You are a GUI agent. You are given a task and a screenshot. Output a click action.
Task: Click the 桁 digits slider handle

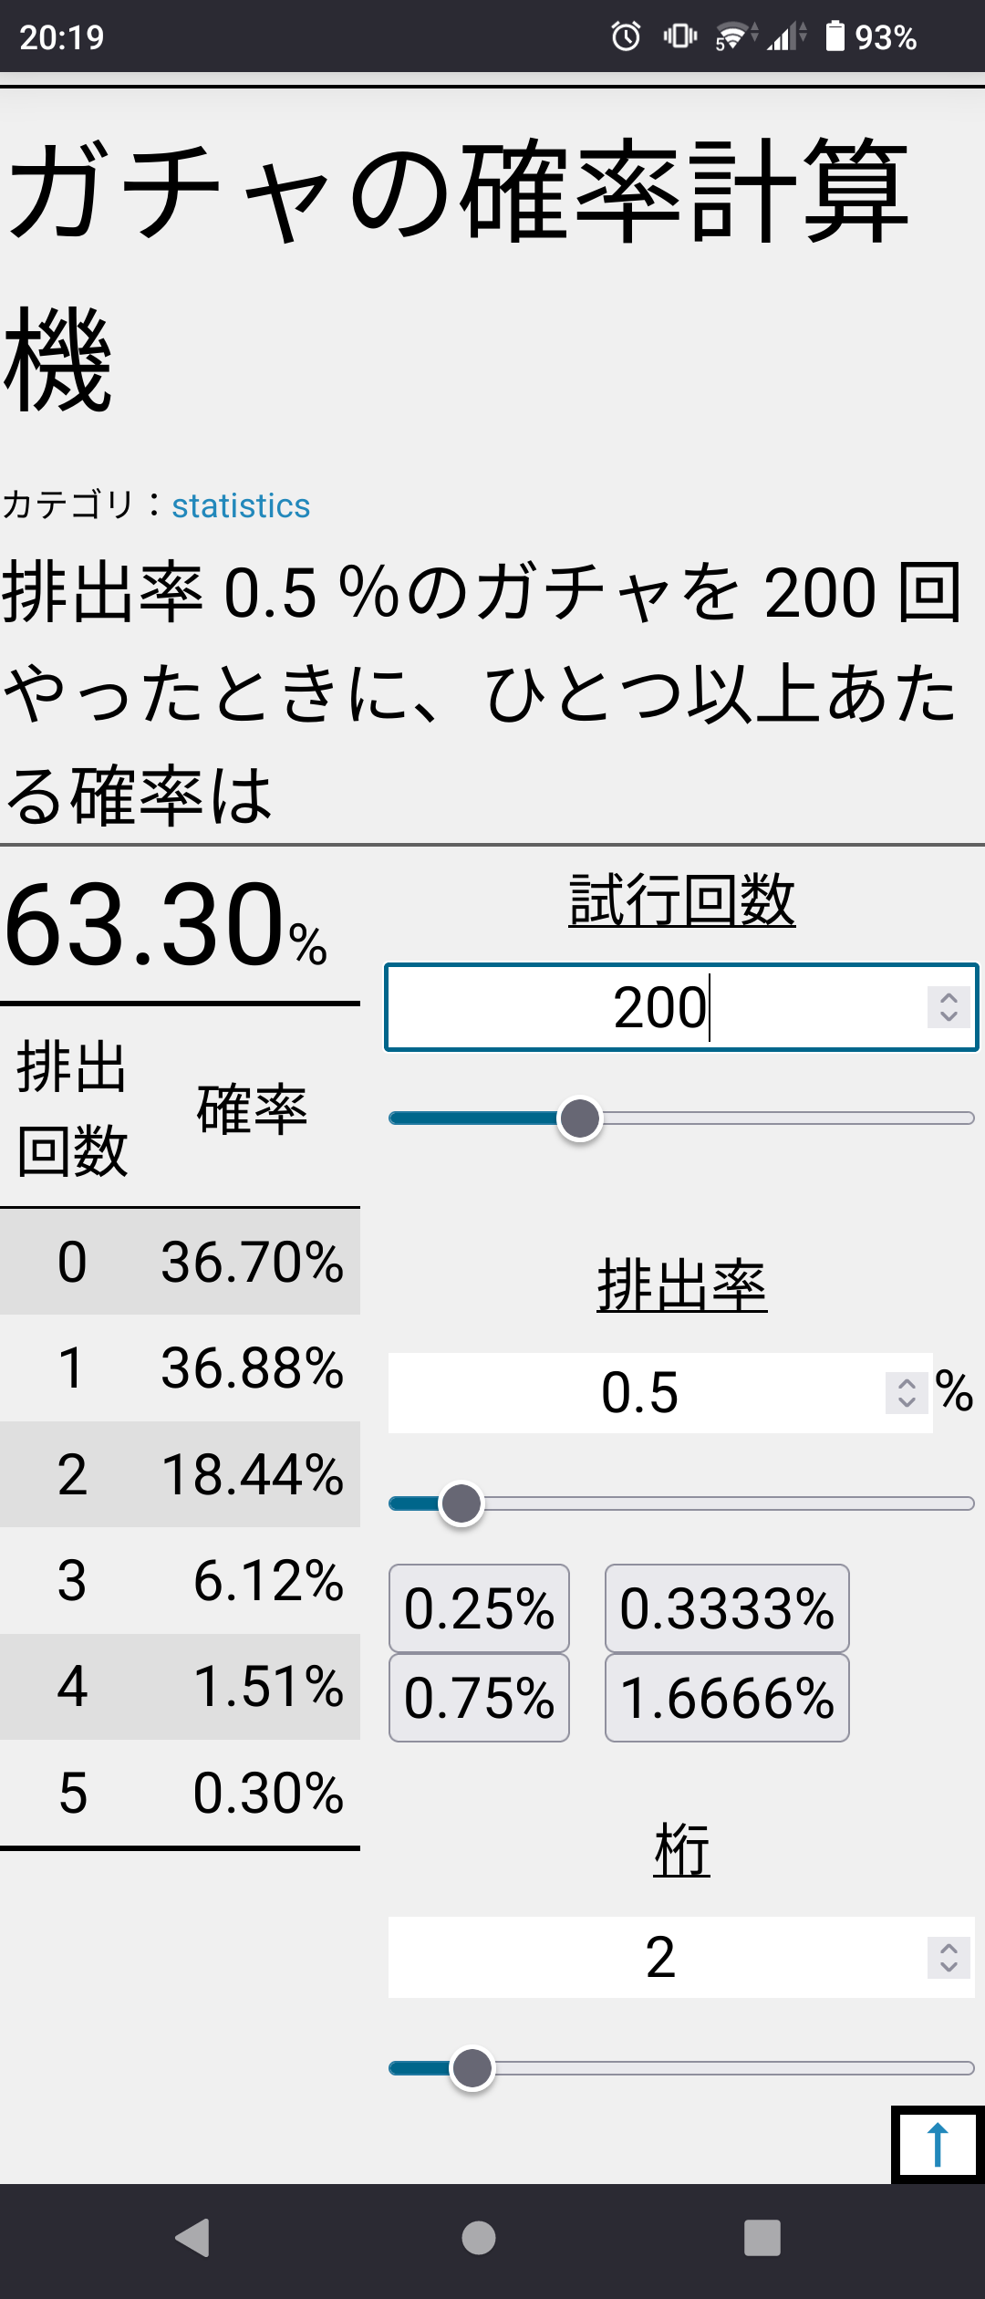click(472, 2068)
